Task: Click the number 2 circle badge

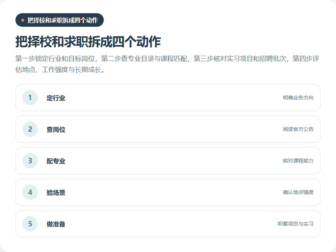Action: (x=30, y=129)
